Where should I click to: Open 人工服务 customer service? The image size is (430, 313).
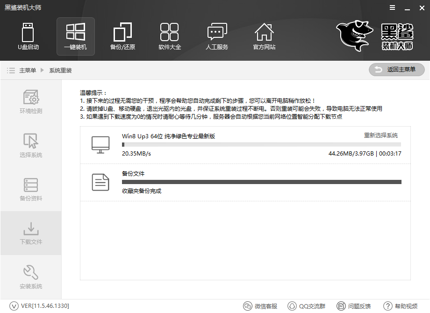(x=217, y=36)
